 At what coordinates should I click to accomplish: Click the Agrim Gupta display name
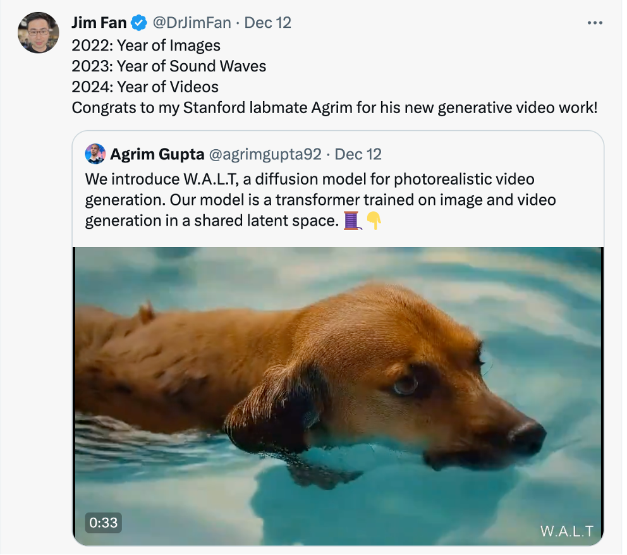click(x=157, y=154)
